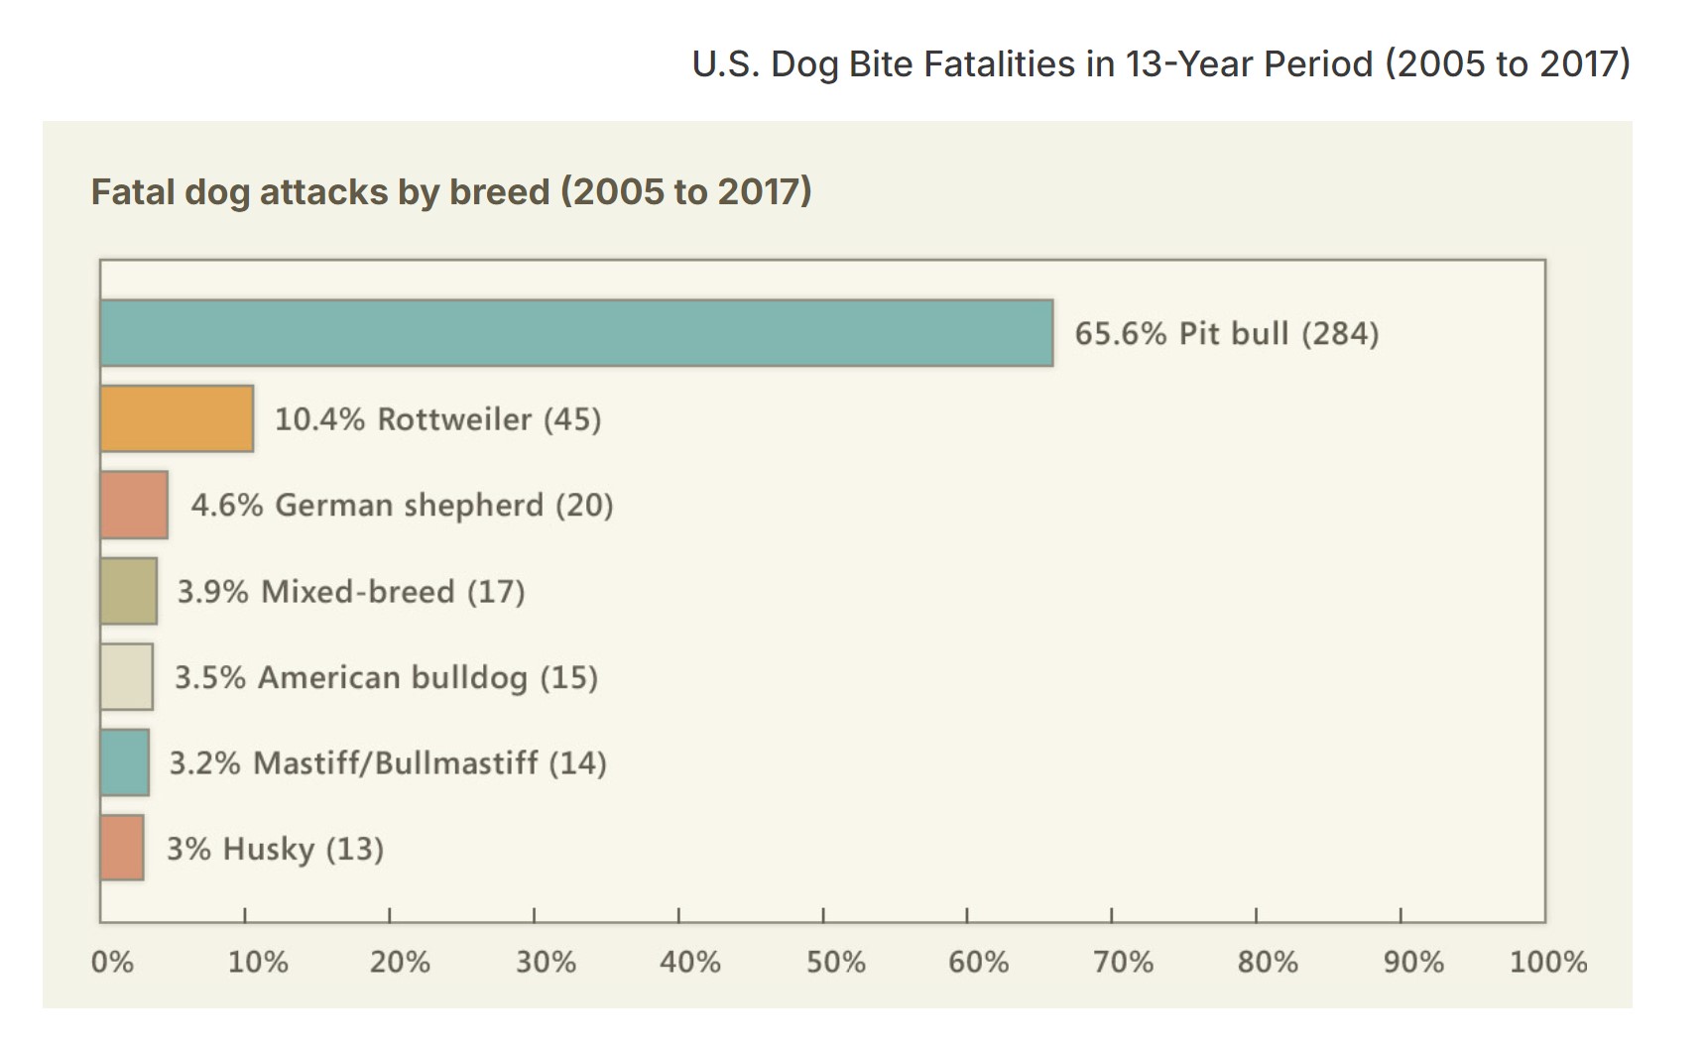1705x1047 pixels.
Task: Select the olive Mixed-breed bar
Action: pos(129,591)
